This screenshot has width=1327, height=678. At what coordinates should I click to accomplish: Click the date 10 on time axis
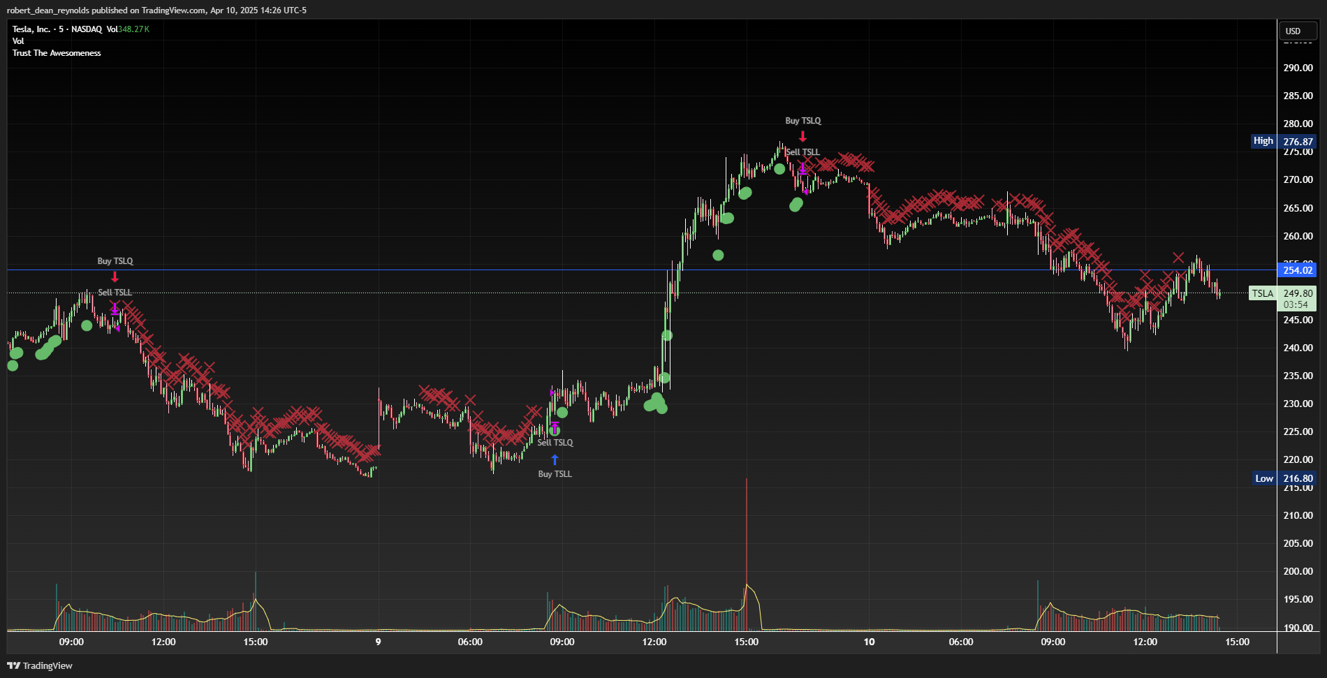pos(869,642)
